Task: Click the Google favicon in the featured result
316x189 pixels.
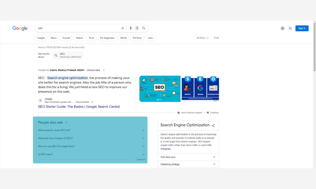Action: 40,100
